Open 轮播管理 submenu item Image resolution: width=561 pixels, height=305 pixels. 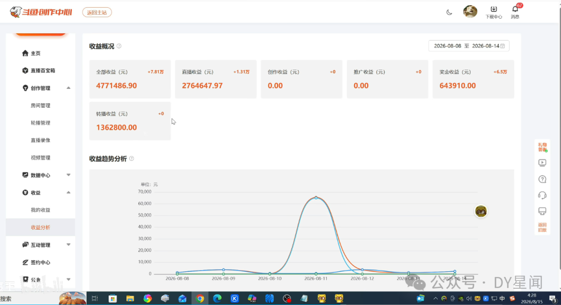(41, 123)
